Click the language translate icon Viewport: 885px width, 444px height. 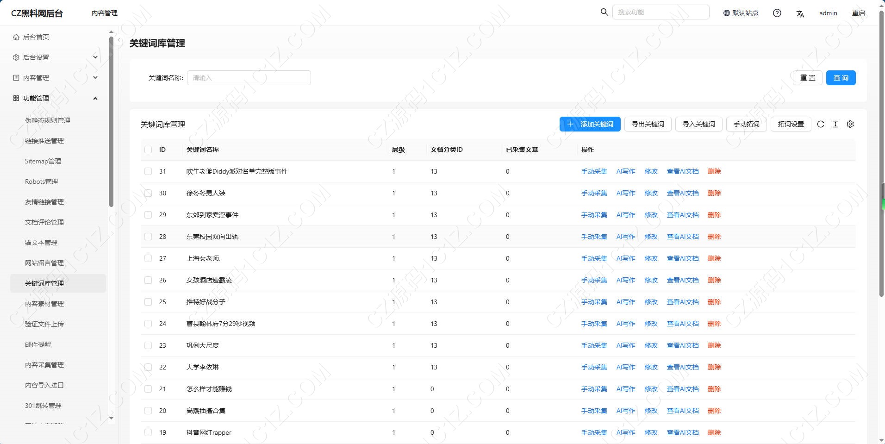pyautogui.click(x=800, y=13)
